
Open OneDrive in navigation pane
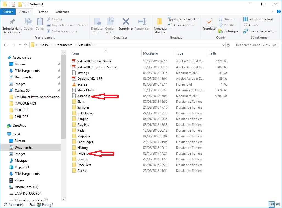tap(19, 125)
